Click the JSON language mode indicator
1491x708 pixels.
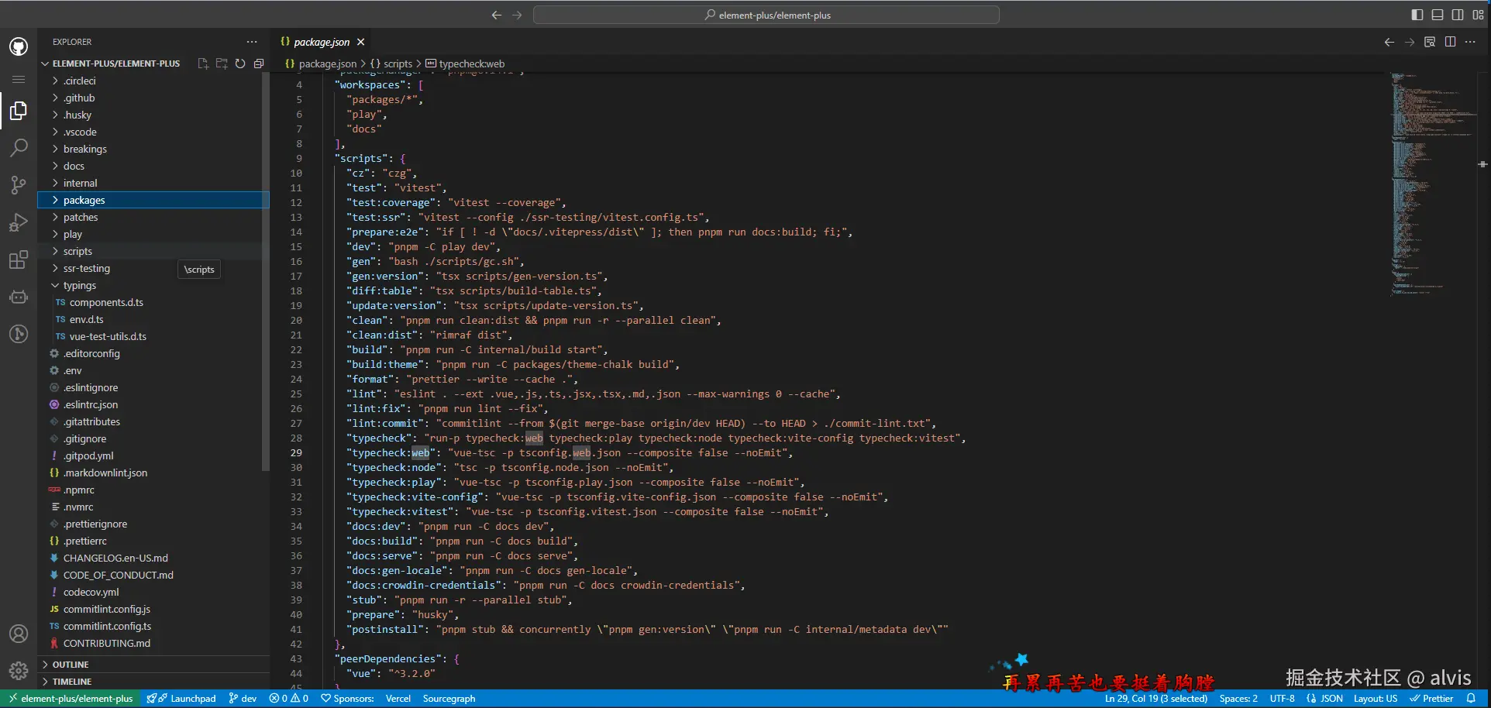tap(1331, 699)
